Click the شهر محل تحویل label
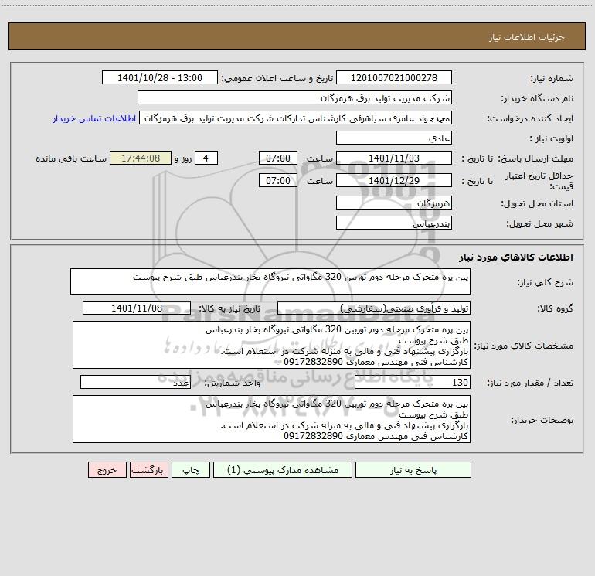Screen dimensions: 595x576 (539, 223)
